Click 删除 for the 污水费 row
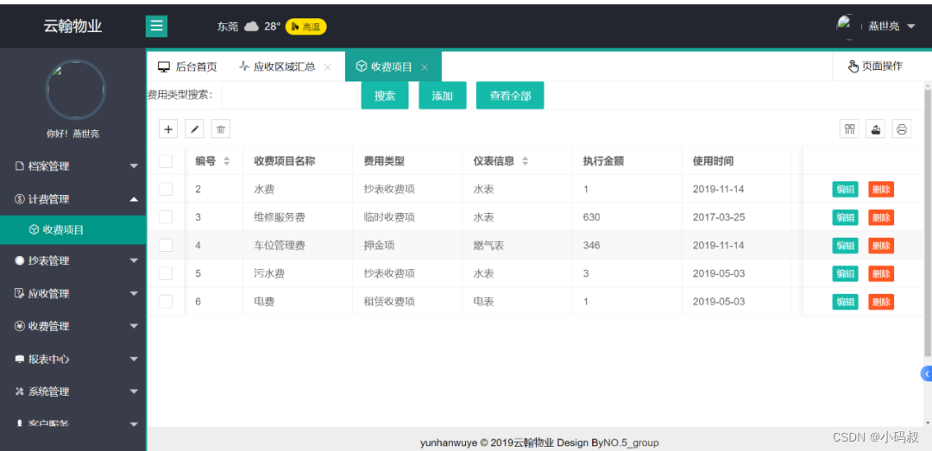Screen dimensions: 932x451 pyautogui.click(x=881, y=274)
